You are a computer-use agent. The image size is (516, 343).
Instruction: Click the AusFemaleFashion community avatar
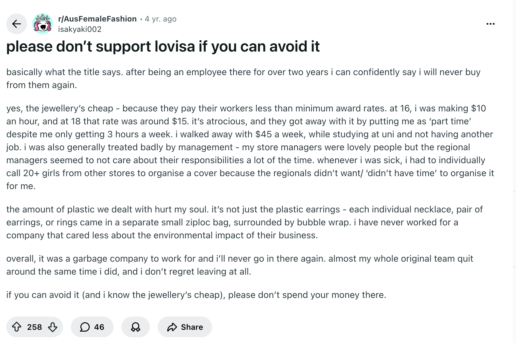click(x=43, y=24)
